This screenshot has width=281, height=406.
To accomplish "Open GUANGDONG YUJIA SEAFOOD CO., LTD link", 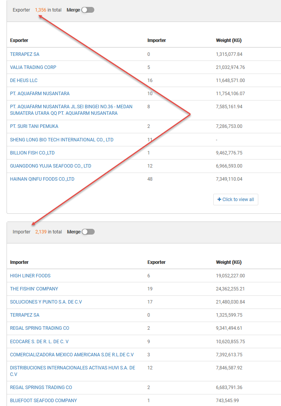I will [x=50, y=166].
